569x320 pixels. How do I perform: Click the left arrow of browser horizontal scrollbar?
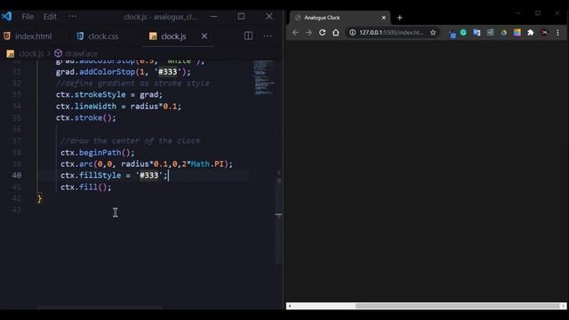[289, 306]
